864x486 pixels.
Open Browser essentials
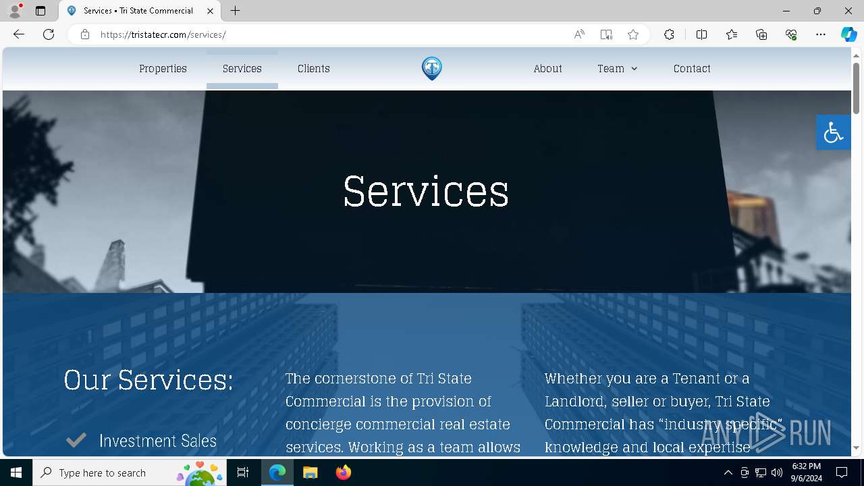tap(791, 34)
